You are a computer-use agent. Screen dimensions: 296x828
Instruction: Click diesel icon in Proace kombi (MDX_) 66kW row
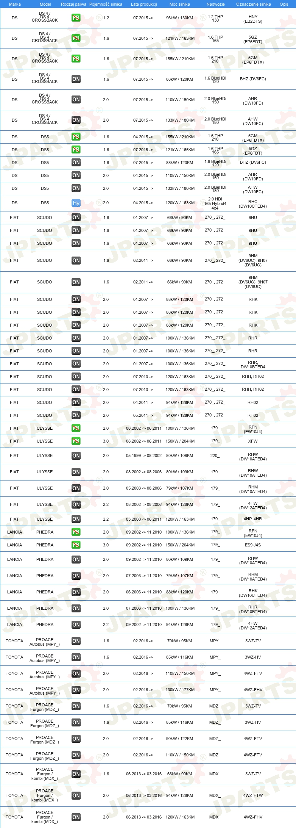click(76, 774)
